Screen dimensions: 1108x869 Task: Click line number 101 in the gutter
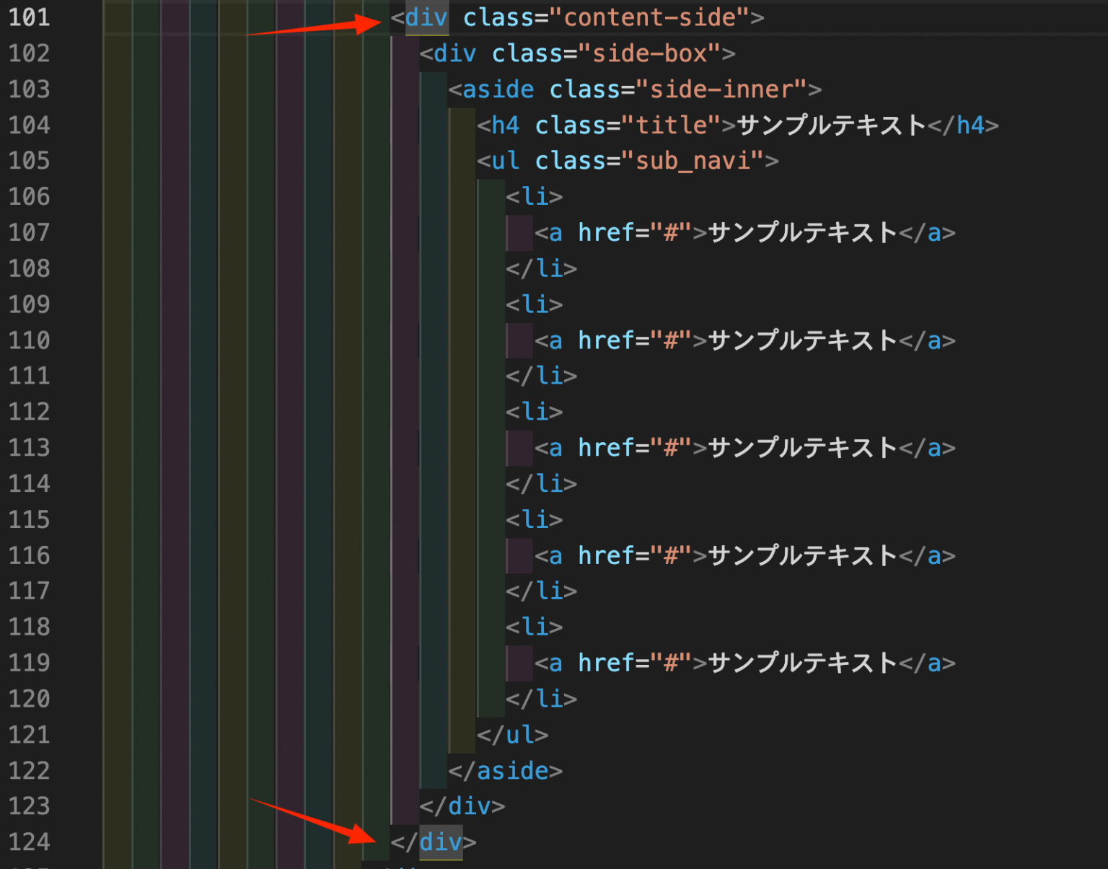point(30,17)
